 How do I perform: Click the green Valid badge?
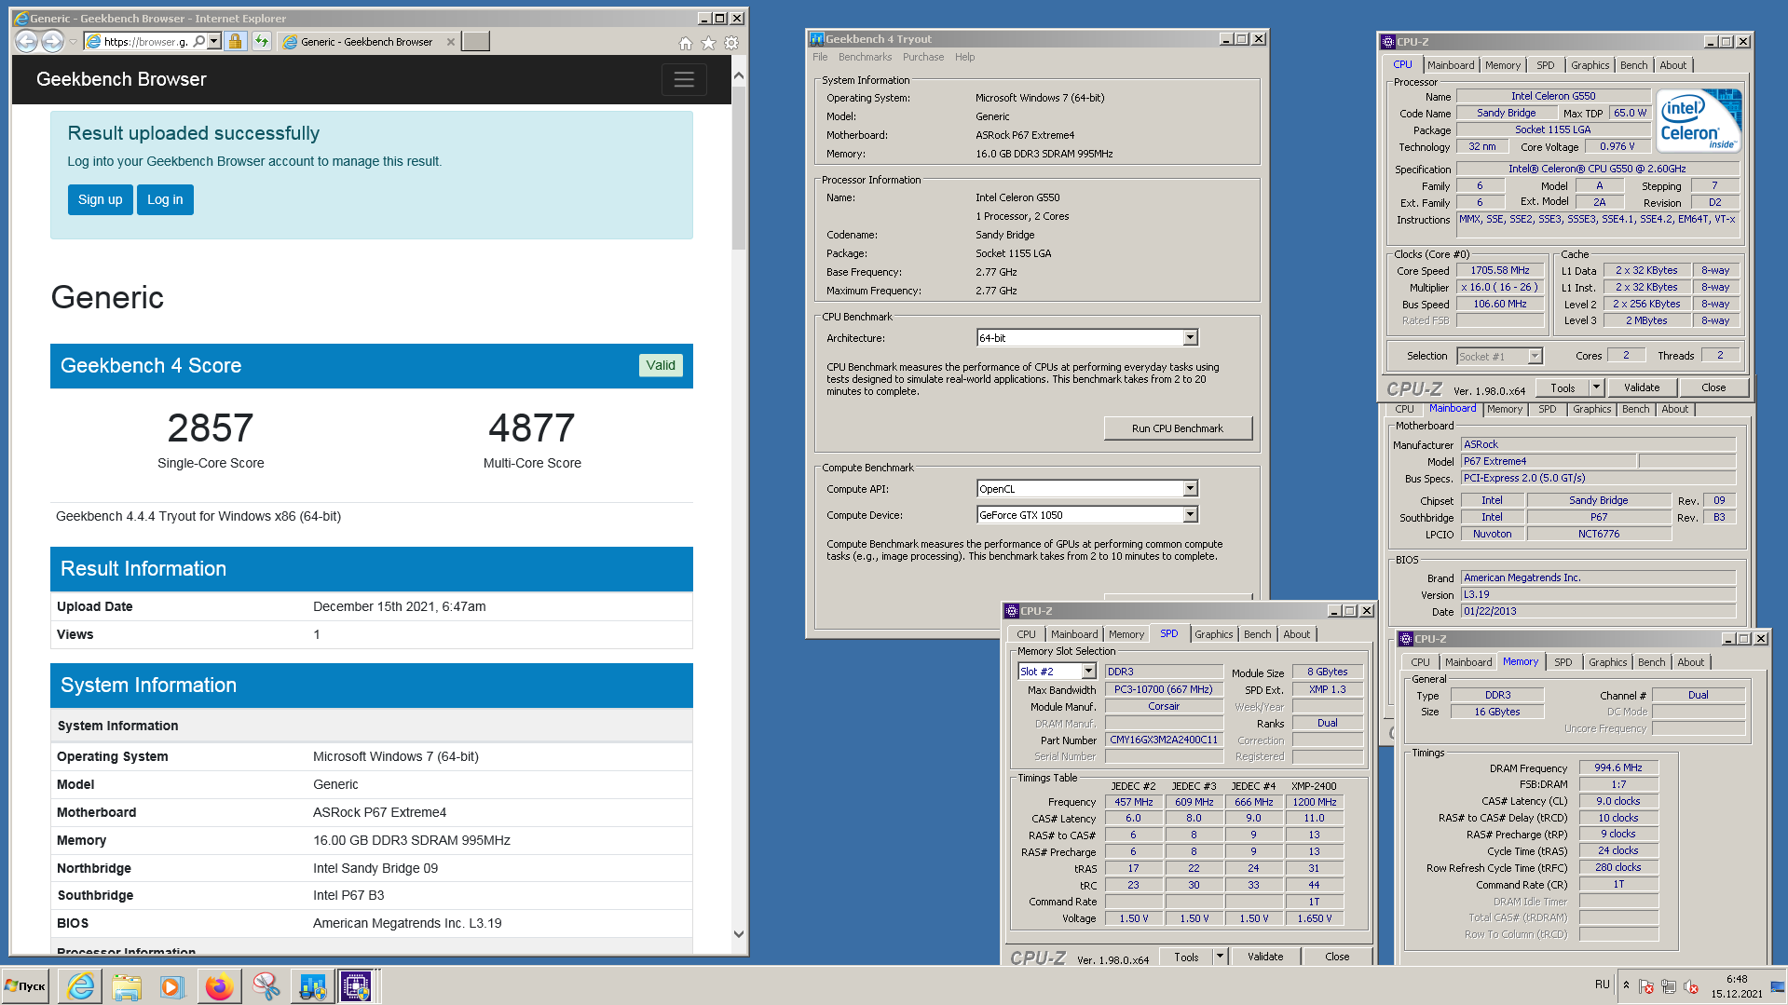click(x=661, y=366)
